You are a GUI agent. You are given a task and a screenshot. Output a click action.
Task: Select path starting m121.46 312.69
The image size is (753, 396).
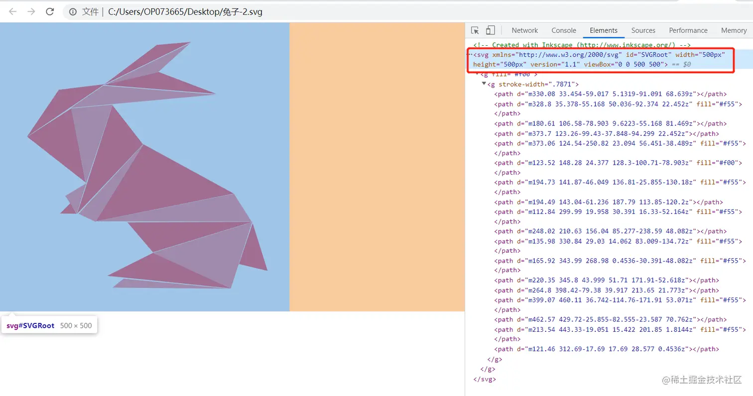point(607,349)
